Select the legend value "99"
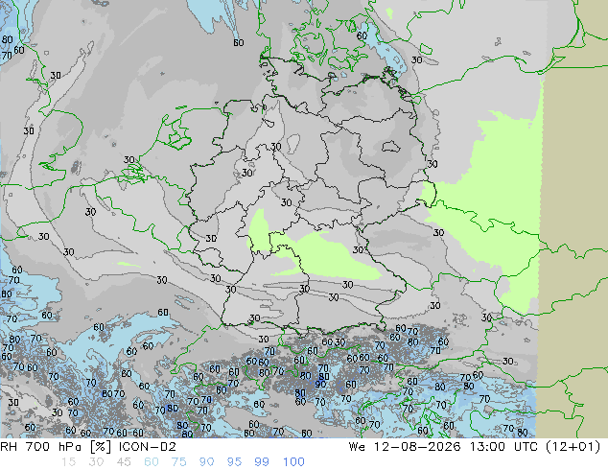608x470 pixels. point(262,462)
